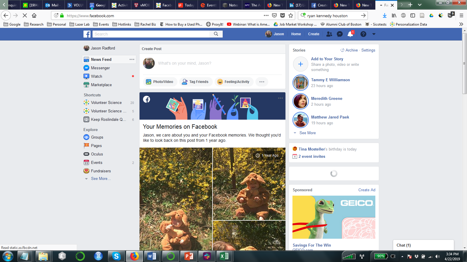Select Marketplace in the left sidebar
Viewport: 467px width, 262px height.
(101, 85)
